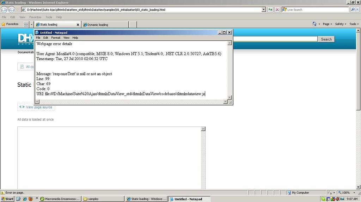361x202 pixels.
Task: Click the DHTMLX site search field
Action: pyautogui.click(x=275, y=39)
